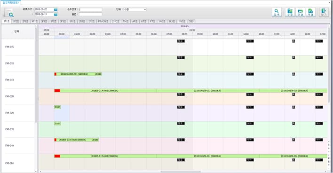
Task: Click right scroll arrow of horizontal scrollbar
Action: 325,172
